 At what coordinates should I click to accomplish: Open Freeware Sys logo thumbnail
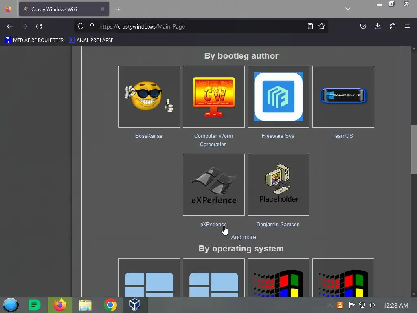point(279,97)
